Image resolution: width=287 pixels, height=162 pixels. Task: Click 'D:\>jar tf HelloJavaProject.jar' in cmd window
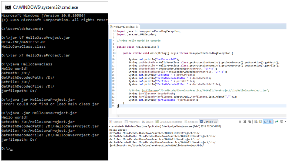[36, 38]
